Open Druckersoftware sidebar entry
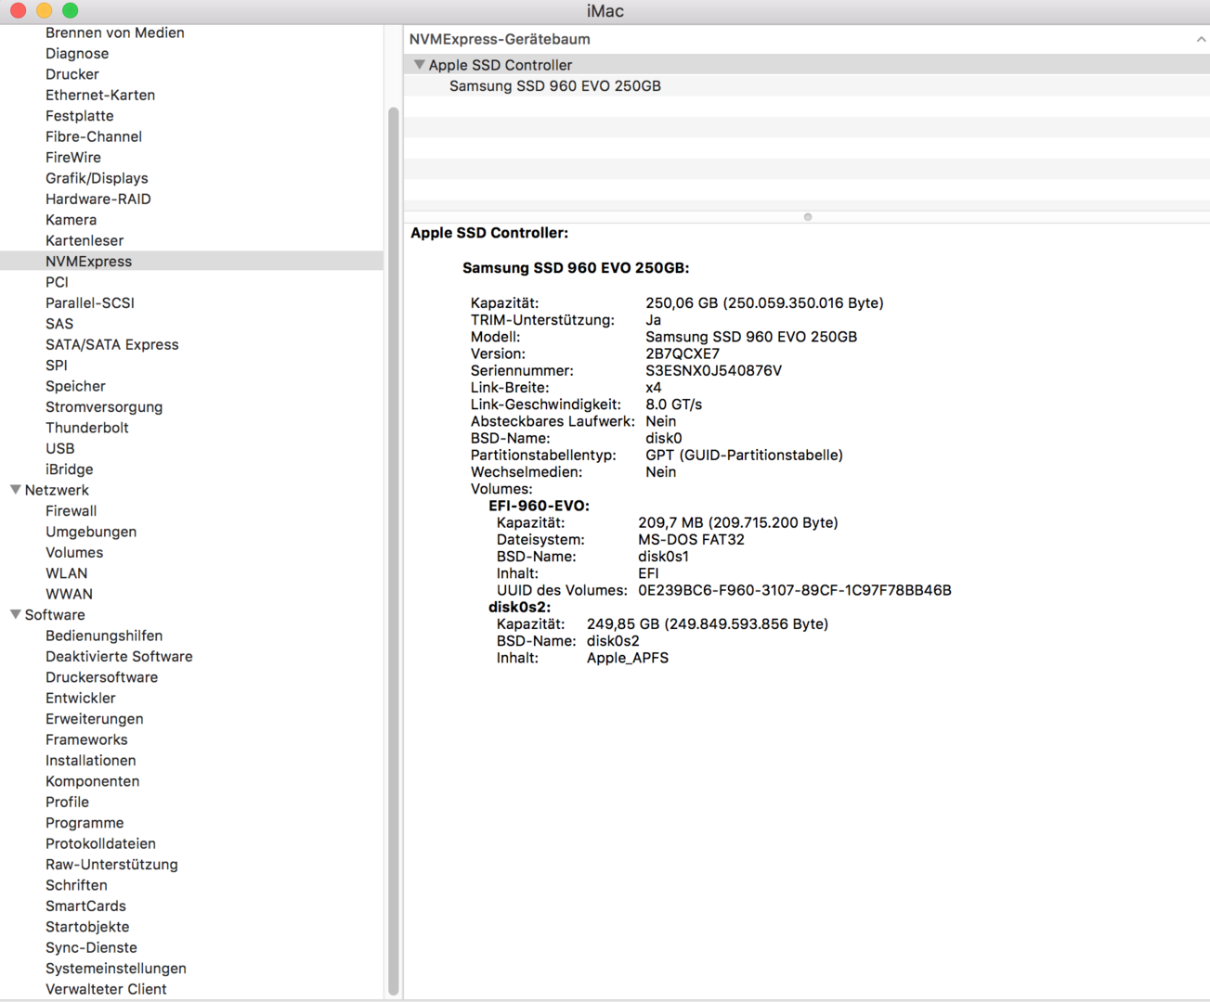Image resolution: width=1210 pixels, height=1002 pixels. [102, 677]
